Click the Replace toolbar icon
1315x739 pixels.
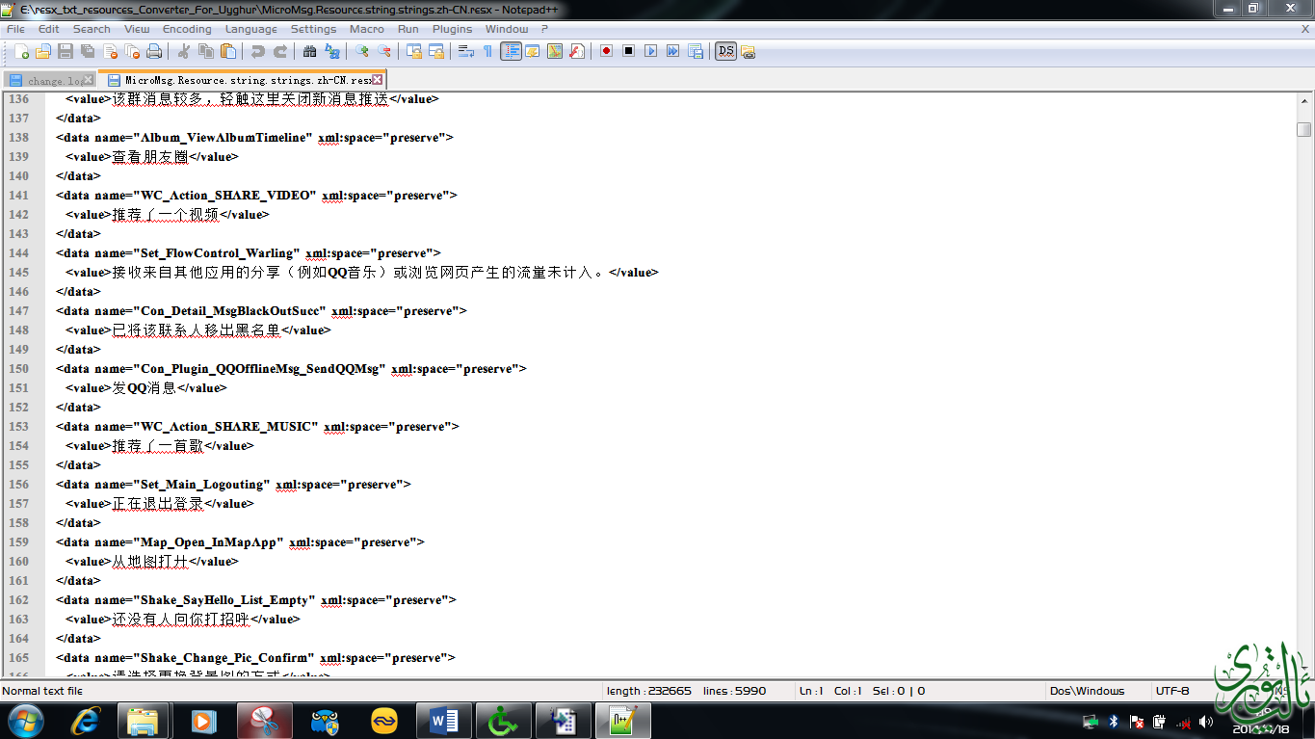click(332, 51)
